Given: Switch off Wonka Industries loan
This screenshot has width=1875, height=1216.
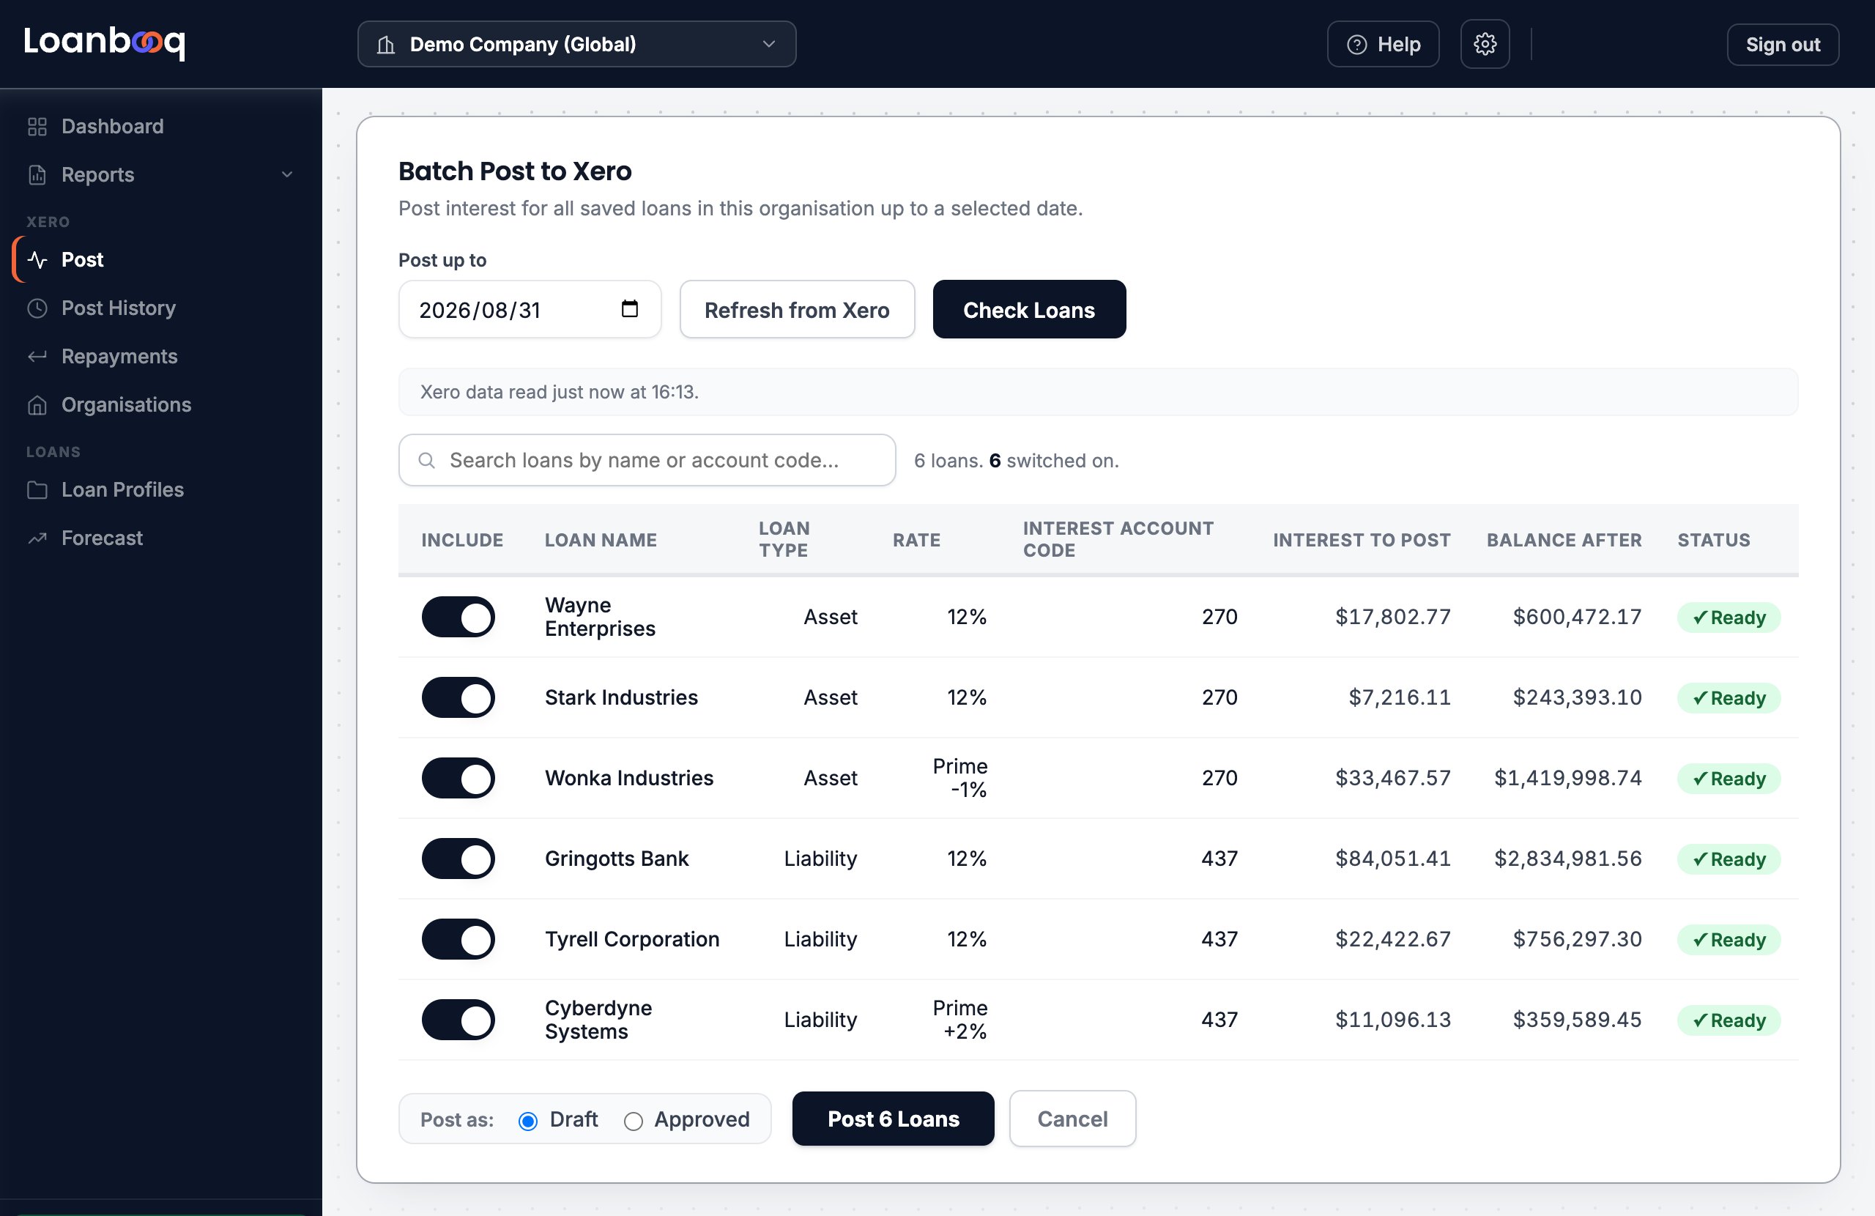Looking at the screenshot, I should pyautogui.click(x=458, y=778).
